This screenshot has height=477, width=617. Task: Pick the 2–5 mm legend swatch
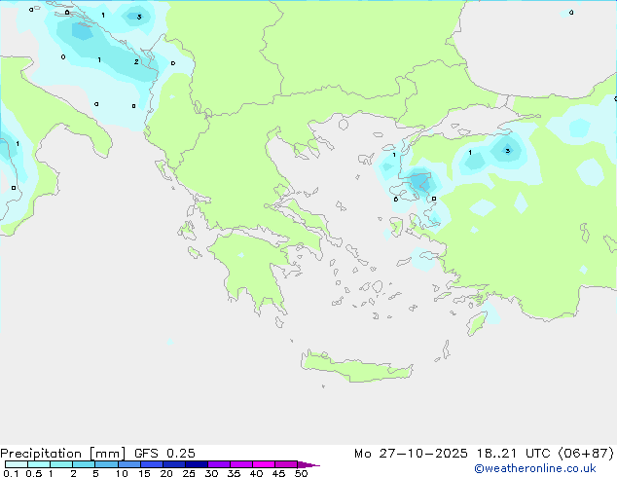pos(84,464)
